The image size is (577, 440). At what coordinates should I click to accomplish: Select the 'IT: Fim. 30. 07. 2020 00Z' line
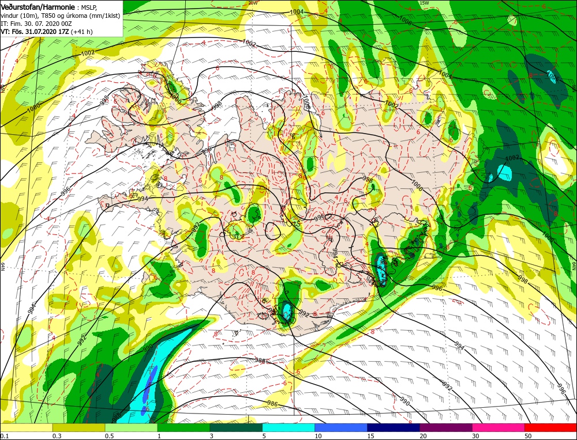click(36, 24)
